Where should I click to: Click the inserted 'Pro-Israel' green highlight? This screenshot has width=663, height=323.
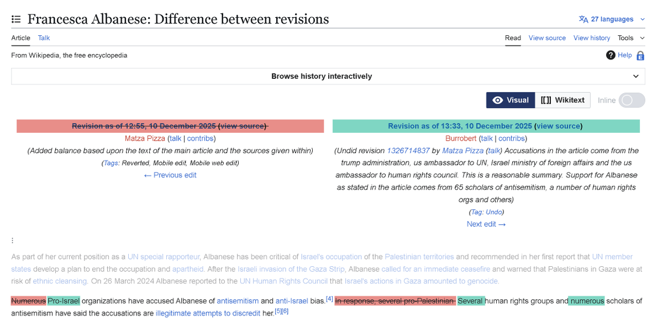tap(64, 301)
